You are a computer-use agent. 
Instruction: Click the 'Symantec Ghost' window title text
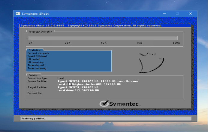35,14
